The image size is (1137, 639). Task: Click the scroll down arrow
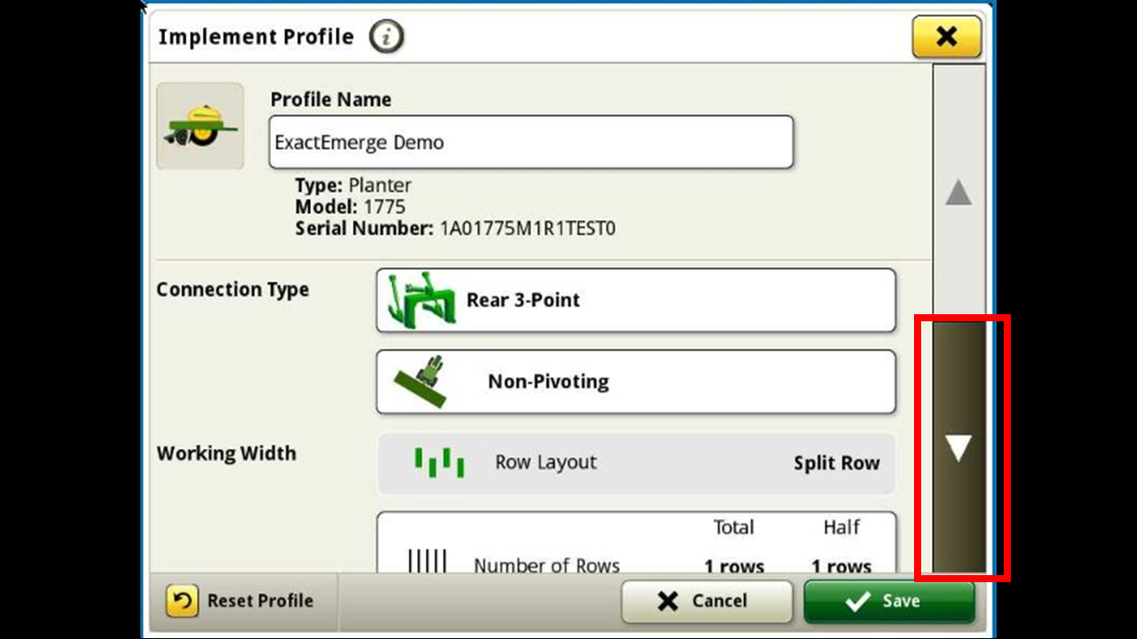pos(958,448)
